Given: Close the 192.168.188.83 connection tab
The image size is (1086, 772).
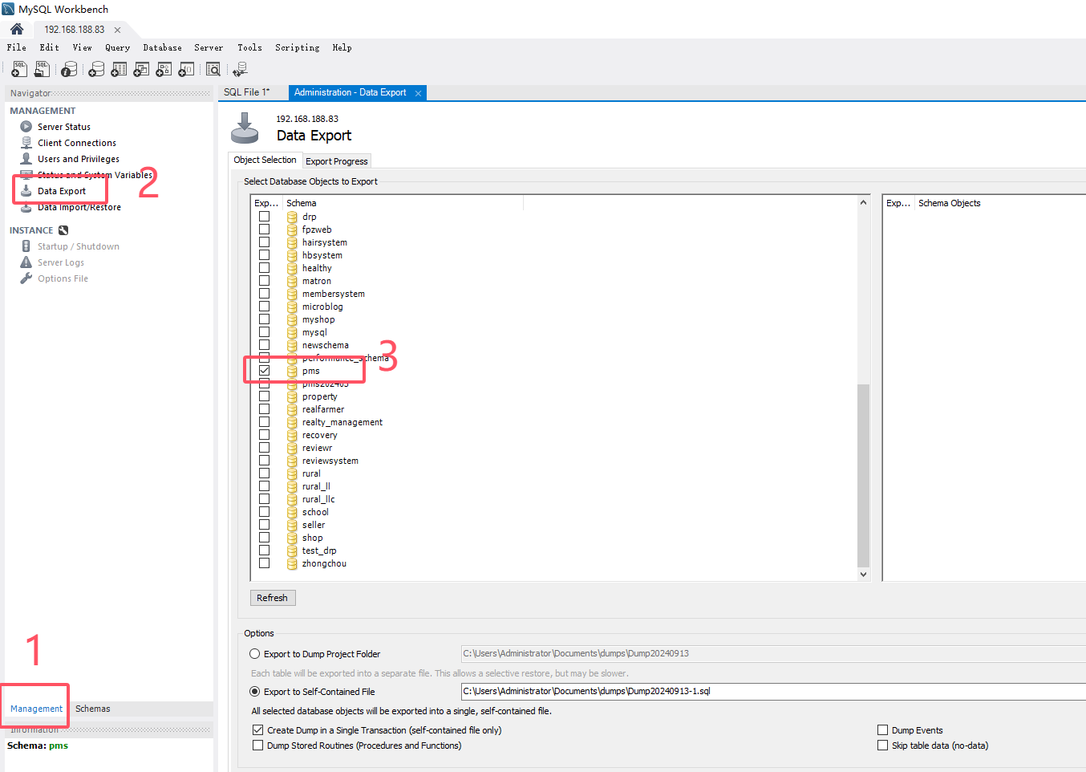Looking at the screenshot, I should pyautogui.click(x=117, y=30).
